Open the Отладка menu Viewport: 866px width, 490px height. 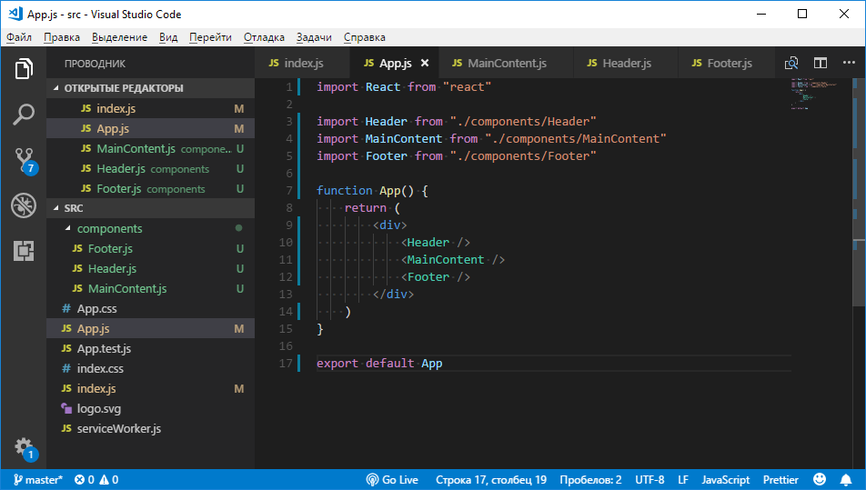point(264,37)
